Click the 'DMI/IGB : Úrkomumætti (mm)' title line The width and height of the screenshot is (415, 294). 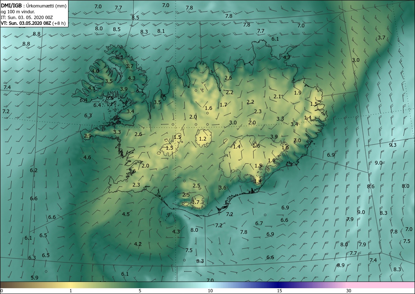(x=34, y=6)
